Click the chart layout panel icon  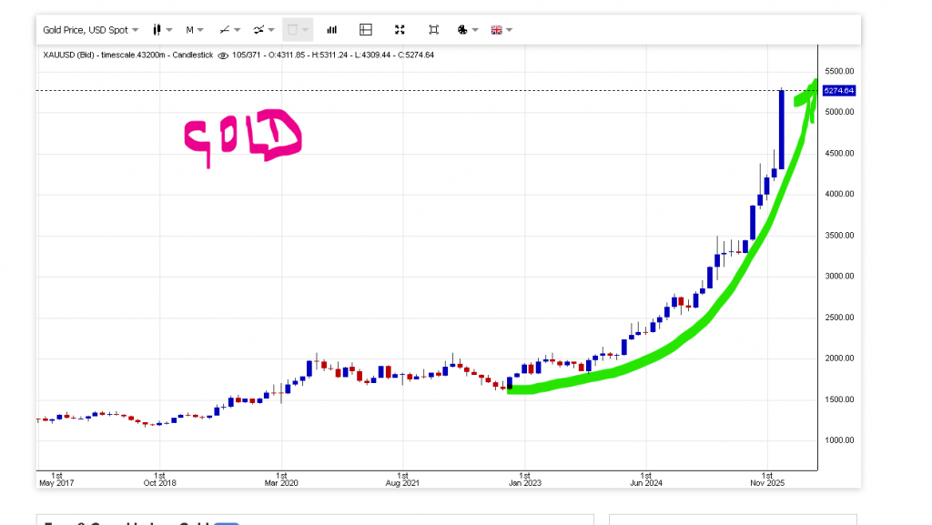366,30
